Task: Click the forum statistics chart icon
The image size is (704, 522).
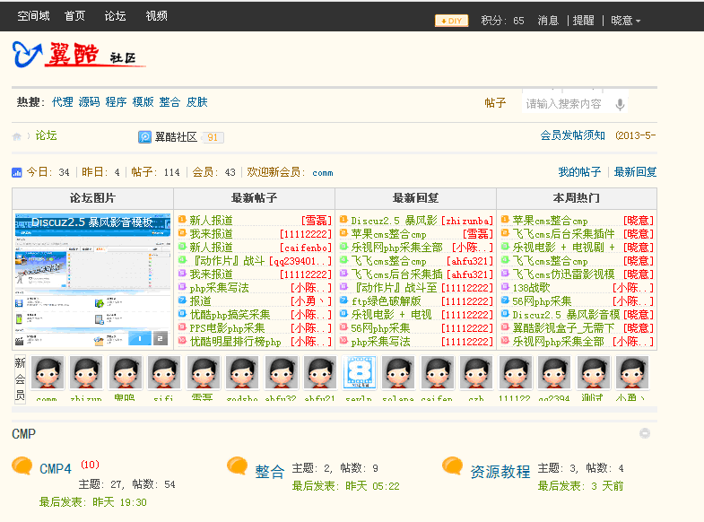Action: (x=17, y=172)
